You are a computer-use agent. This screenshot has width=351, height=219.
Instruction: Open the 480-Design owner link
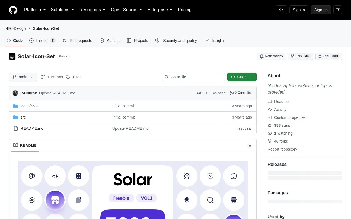pyautogui.click(x=16, y=28)
